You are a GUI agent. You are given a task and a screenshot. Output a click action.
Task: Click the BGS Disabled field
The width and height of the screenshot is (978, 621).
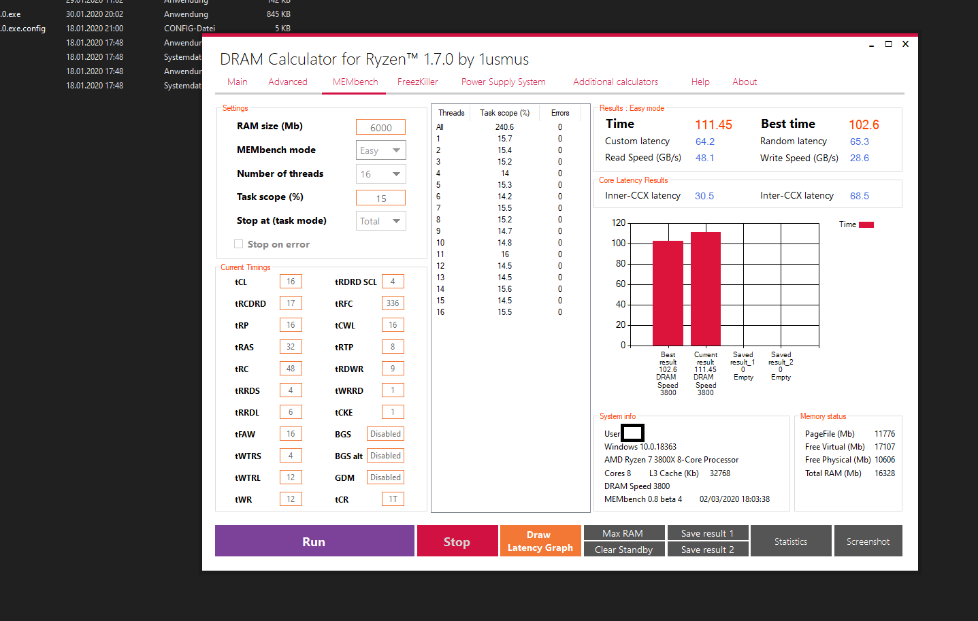[386, 434]
